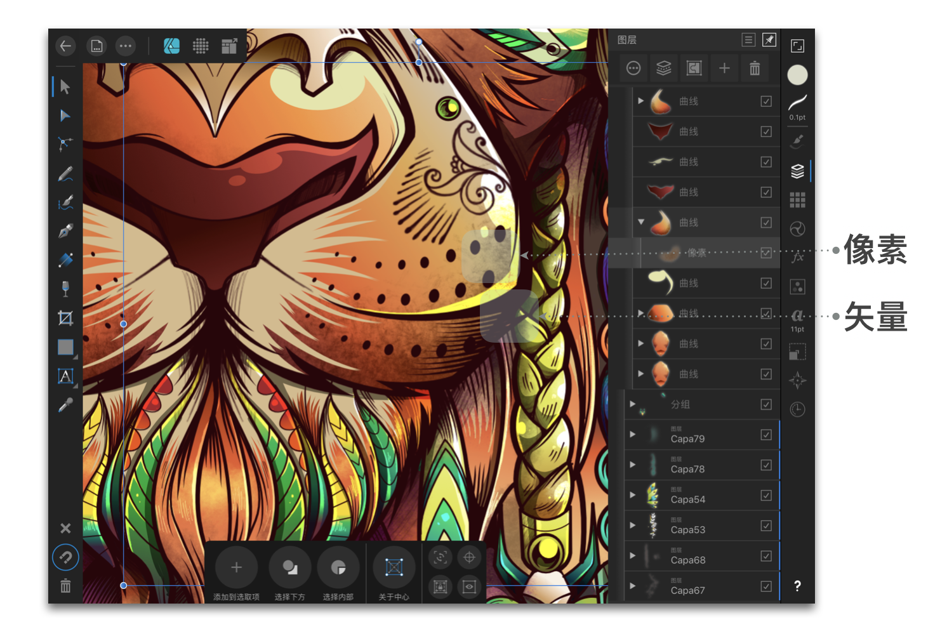Tap 选择下方 button
Screen dimensions: 947x641
pyautogui.click(x=290, y=573)
